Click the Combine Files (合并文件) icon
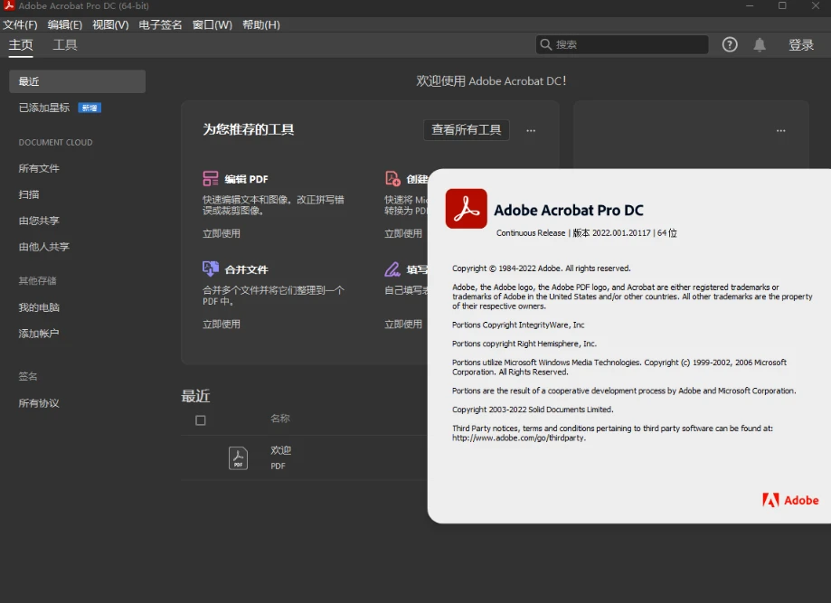This screenshot has height=603, width=831. coord(211,269)
